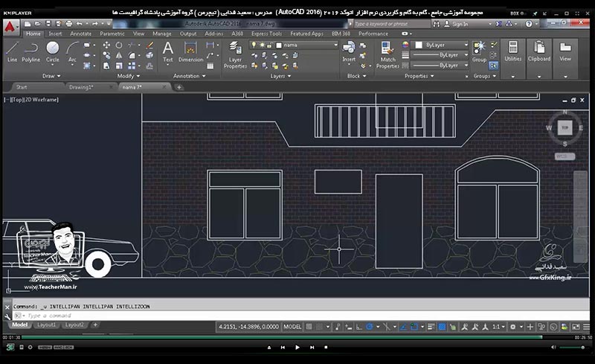Click the Insert block icon
595x364 pixels.
point(349,51)
